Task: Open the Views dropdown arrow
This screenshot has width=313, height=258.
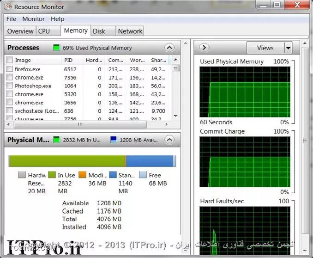Action: (288, 48)
